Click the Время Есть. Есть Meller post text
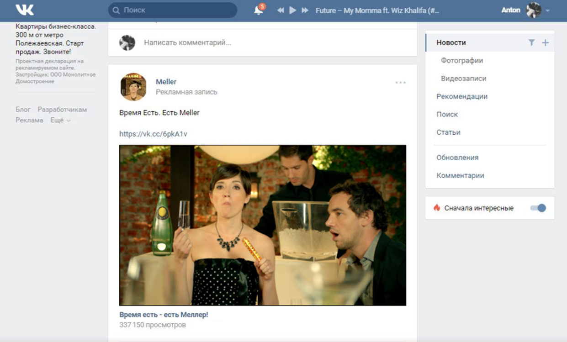 pos(159,112)
